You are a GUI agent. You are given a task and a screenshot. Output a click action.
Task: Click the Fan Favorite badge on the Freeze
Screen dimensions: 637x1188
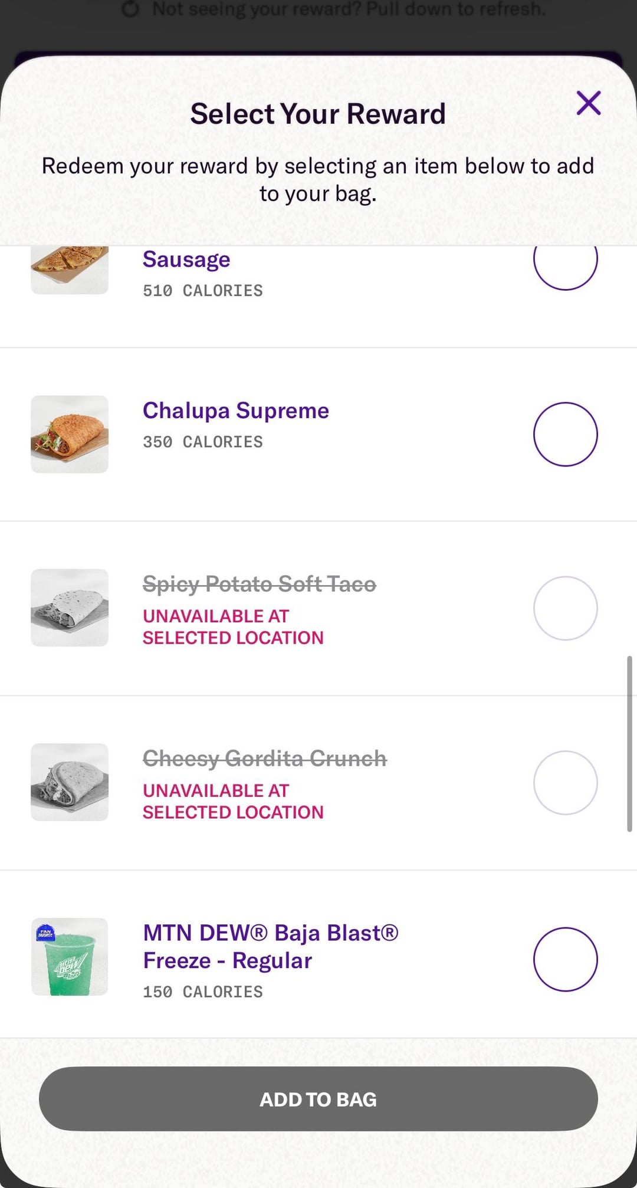(45, 933)
